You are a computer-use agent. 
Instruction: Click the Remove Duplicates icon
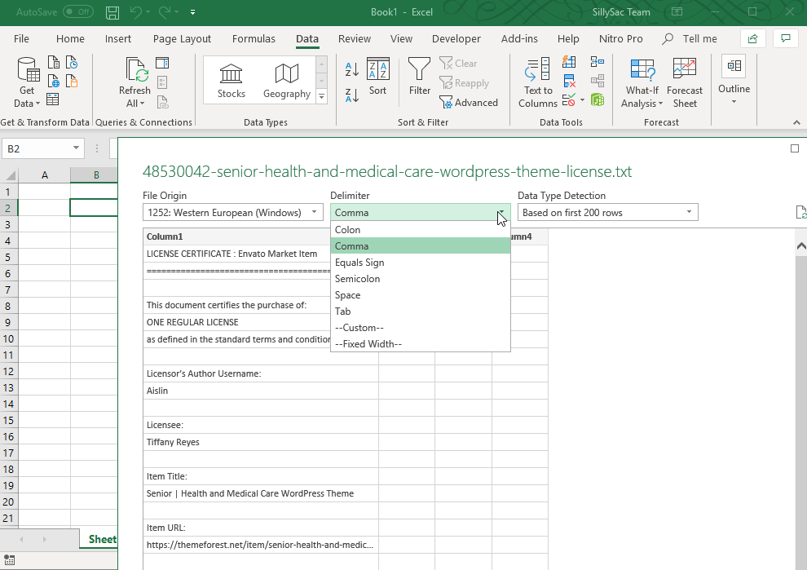coord(569,81)
